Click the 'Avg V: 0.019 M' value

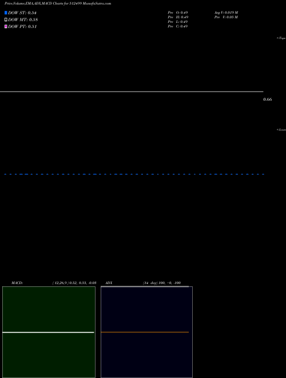point(226,13)
